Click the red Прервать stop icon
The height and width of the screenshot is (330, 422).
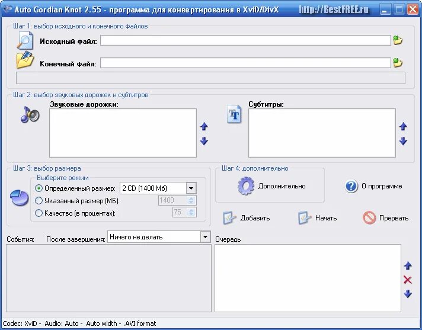369,217
